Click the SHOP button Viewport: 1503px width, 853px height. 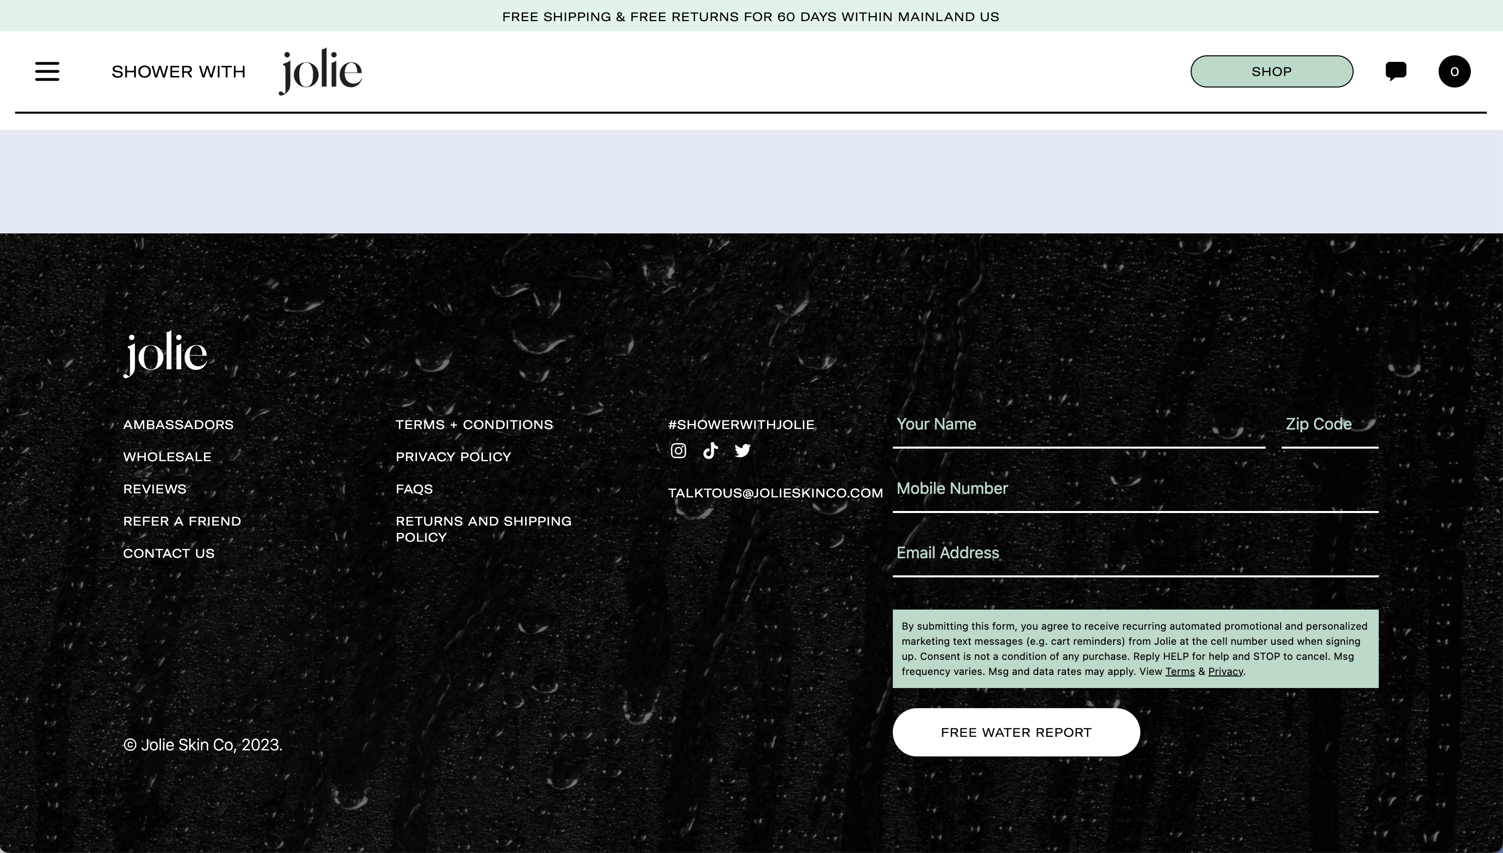pyautogui.click(x=1272, y=71)
